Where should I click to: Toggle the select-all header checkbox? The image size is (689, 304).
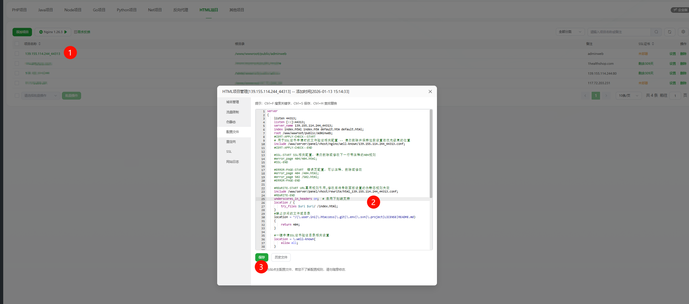tap(17, 44)
